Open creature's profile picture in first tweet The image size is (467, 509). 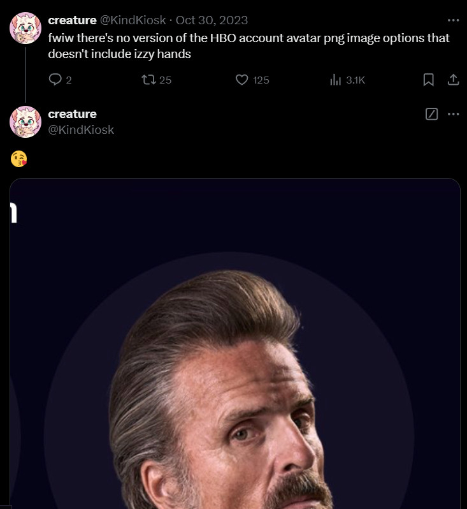(25, 28)
